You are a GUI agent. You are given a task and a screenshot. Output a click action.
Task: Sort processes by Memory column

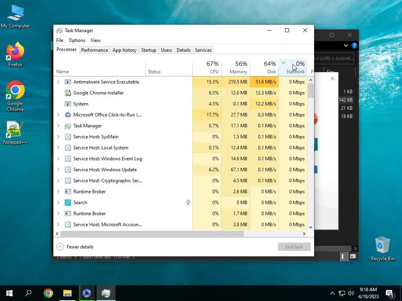point(236,68)
